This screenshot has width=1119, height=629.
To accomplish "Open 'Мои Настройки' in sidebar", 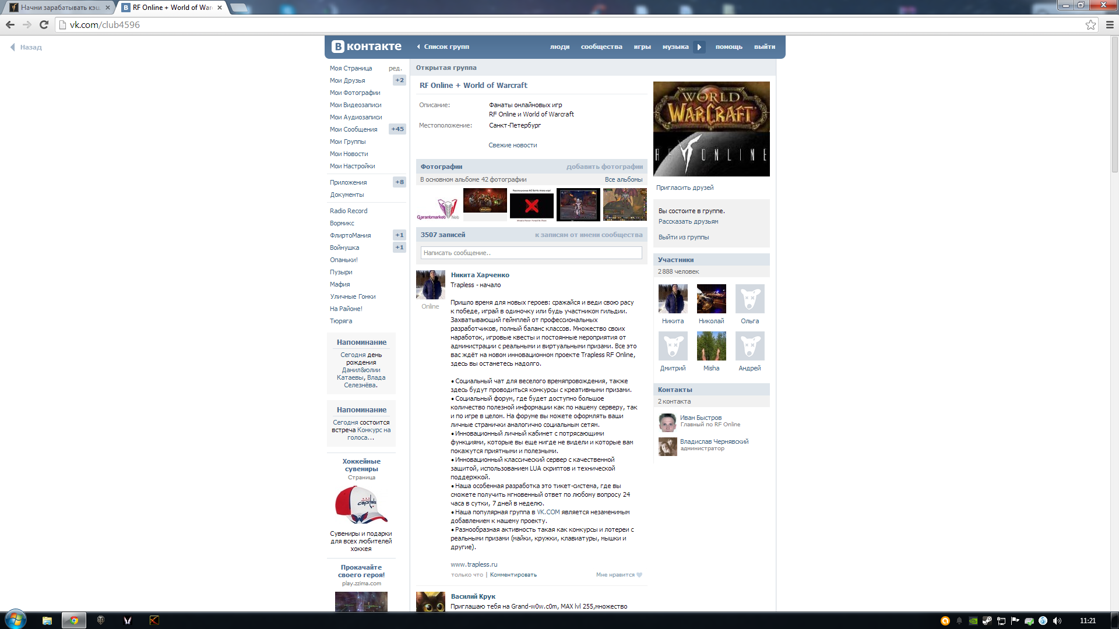I will pos(353,166).
